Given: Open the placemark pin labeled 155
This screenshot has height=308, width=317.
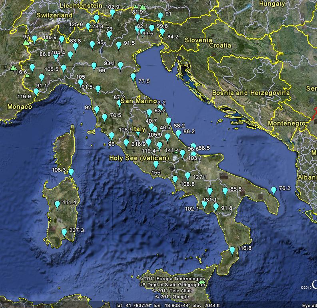Looking at the screenshot, I should [156, 165].
